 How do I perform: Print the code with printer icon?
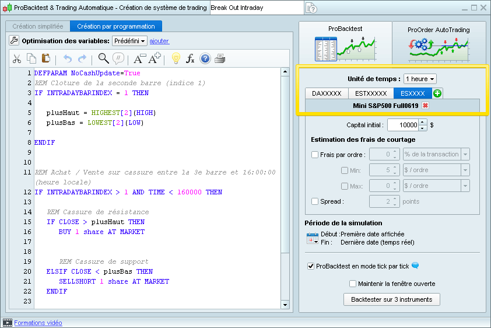[220, 58]
